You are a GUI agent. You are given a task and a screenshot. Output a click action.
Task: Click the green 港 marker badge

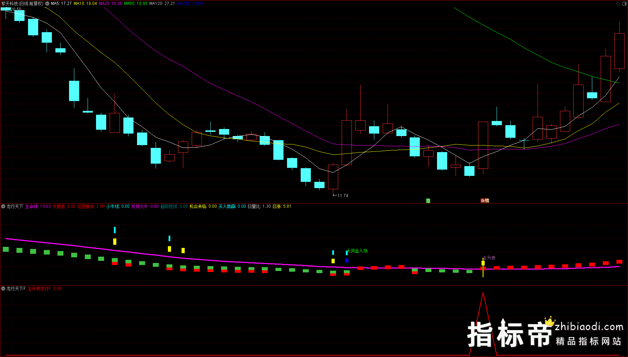[x=428, y=201]
